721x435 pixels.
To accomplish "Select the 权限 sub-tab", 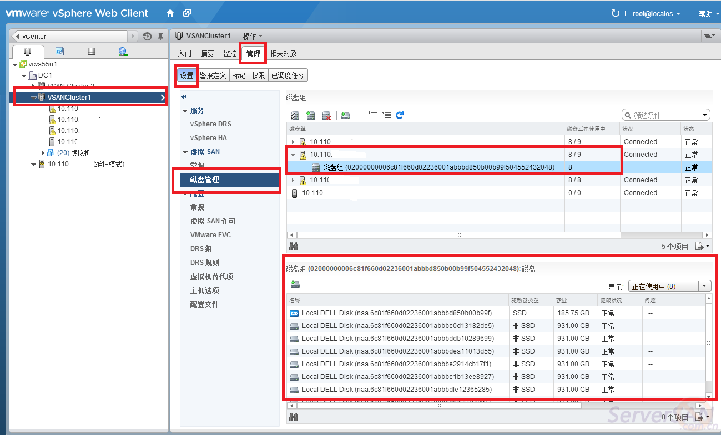I will (x=258, y=75).
